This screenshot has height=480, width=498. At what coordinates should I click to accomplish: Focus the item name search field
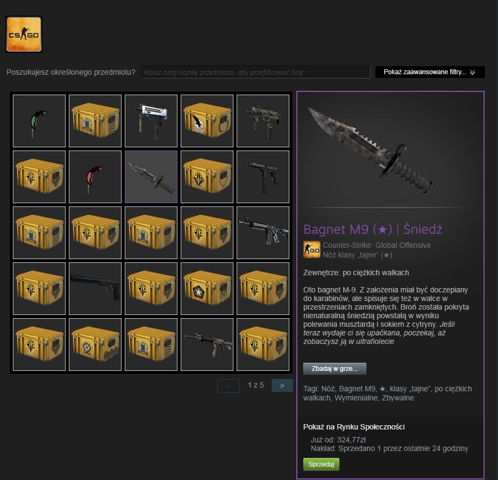tap(255, 72)
